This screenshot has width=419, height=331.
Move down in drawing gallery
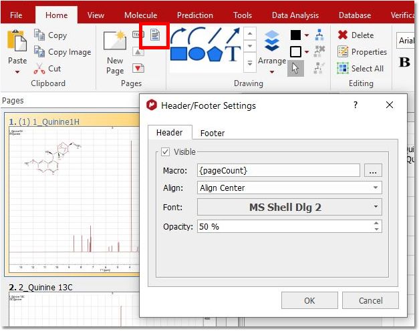coord(250,46)
